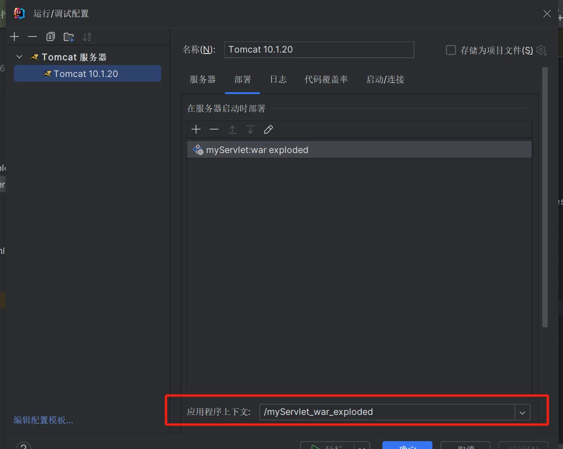The image size is (563, 449).
Task: Select the Tomcat 10.1.20 configuration
Action: (x=88, y=74)
